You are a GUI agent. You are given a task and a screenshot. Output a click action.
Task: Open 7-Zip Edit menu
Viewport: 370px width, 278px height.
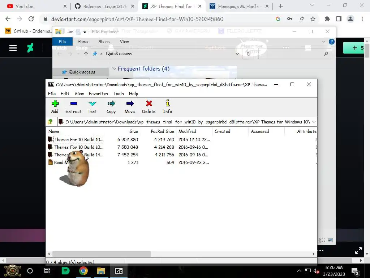(65, 94)
